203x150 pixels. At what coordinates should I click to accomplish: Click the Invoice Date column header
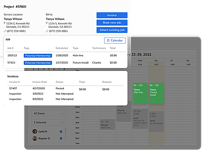40,82
